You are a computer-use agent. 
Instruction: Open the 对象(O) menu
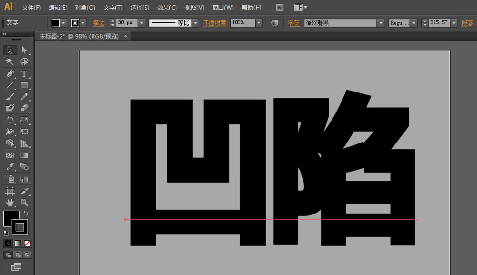click(x=85, y=8)
